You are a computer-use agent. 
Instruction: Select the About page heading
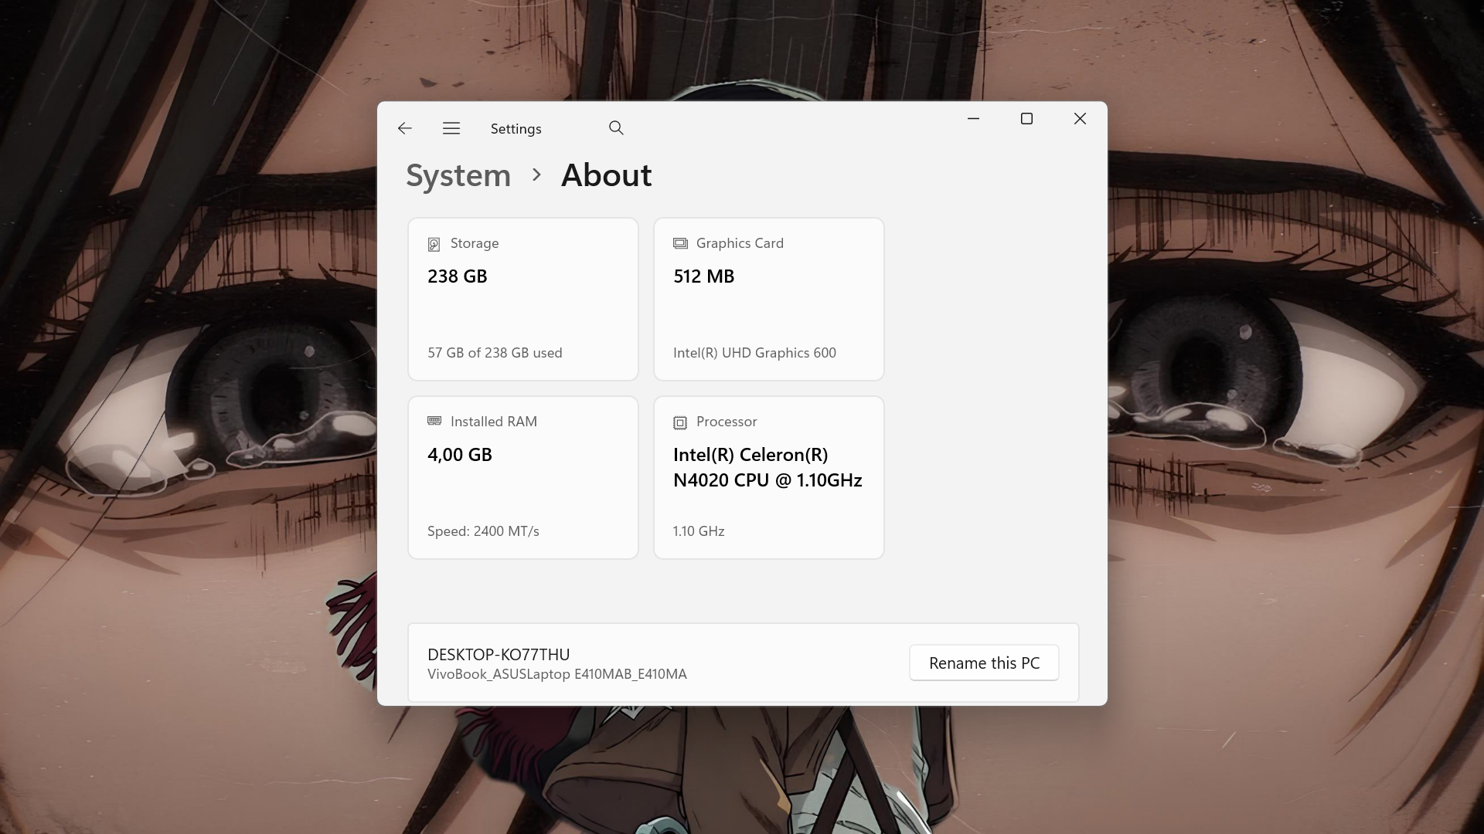coord(607,175)
